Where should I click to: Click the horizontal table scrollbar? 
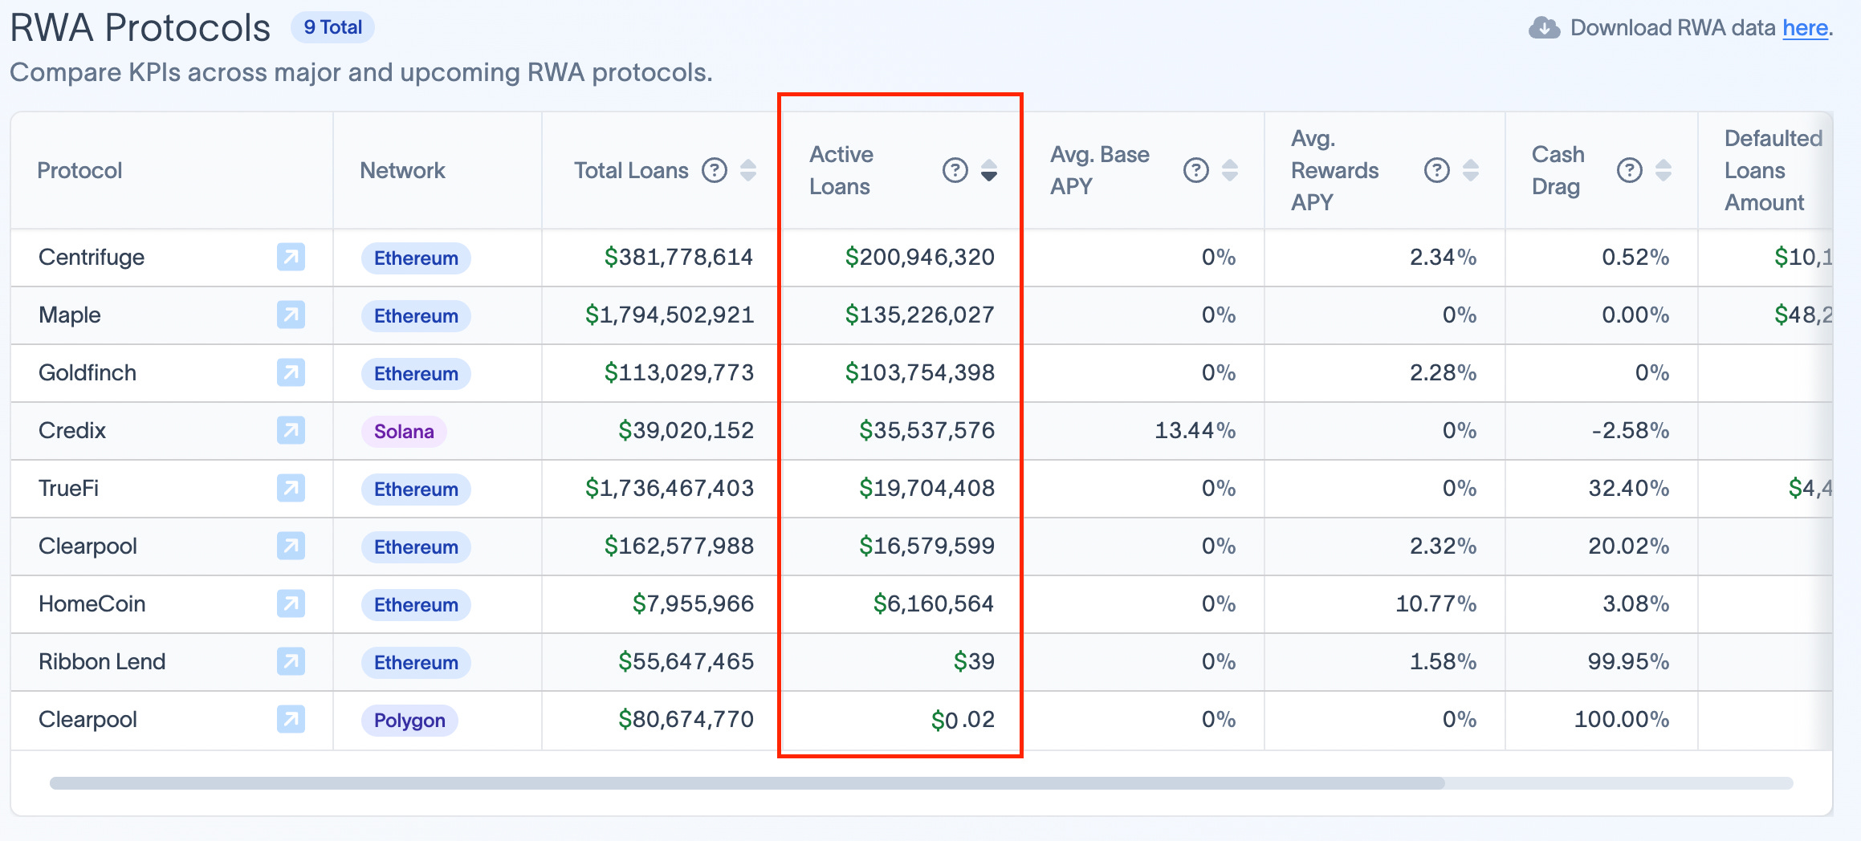pyautogui.click(x=747, y=783)
